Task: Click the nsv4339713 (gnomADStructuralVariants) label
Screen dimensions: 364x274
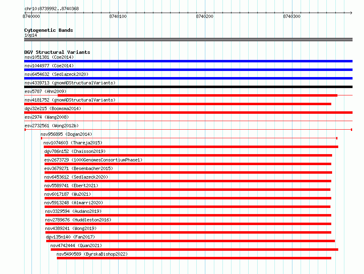Action: click(70, 83)
